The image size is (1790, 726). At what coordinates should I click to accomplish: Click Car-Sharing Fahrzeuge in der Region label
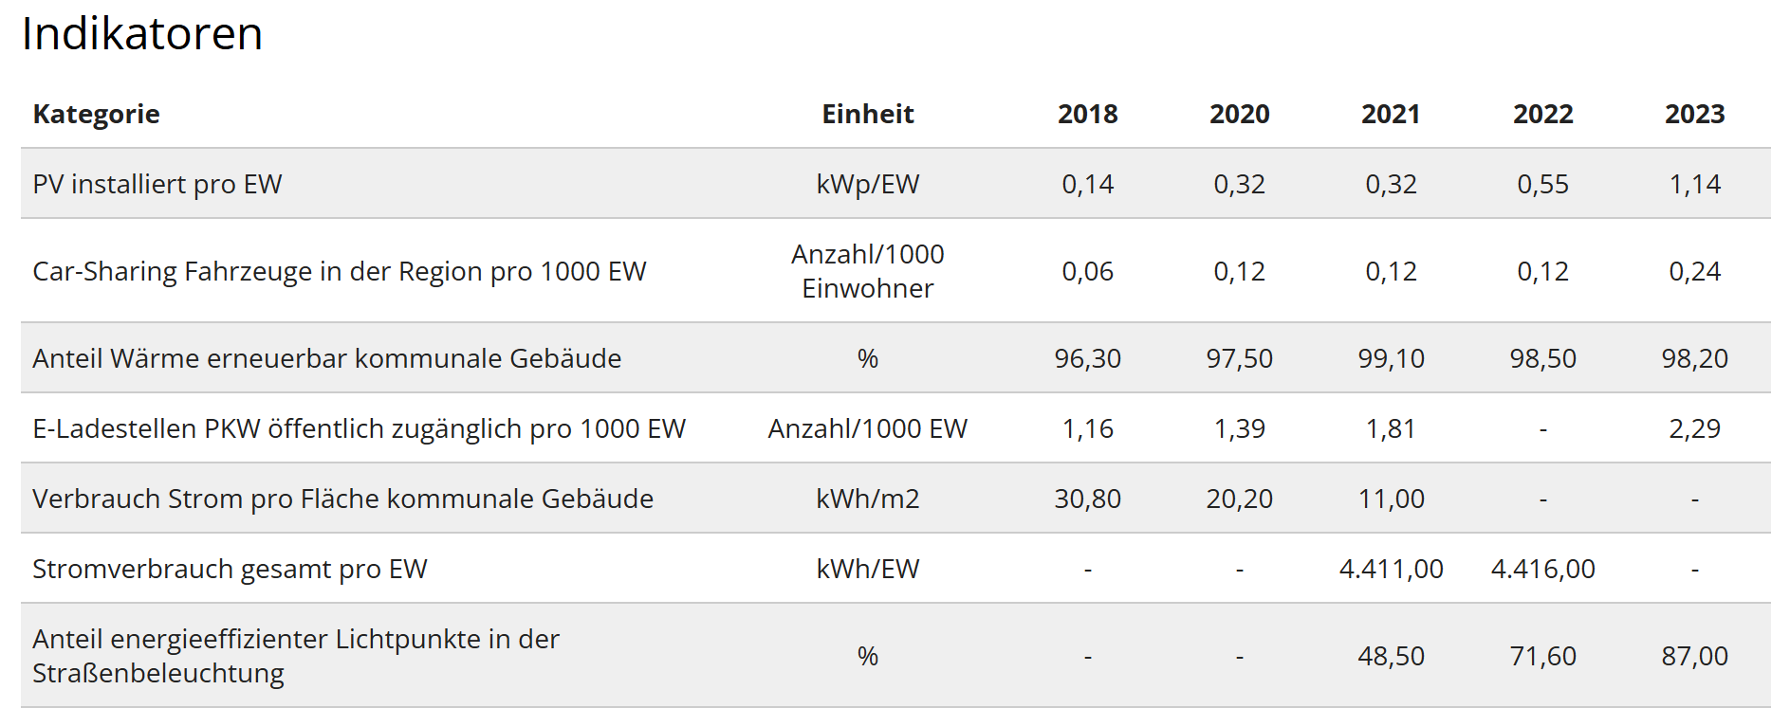(339, 271)
